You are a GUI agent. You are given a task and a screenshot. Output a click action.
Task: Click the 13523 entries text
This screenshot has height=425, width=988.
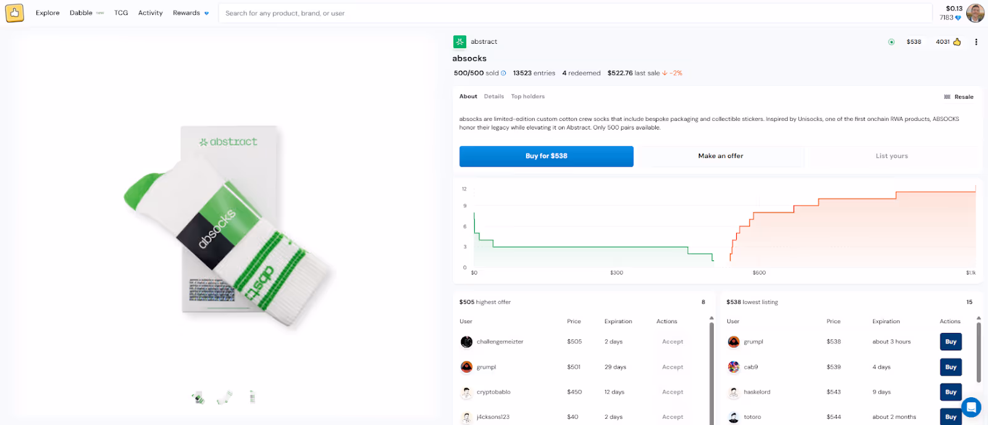click(534, 73)
